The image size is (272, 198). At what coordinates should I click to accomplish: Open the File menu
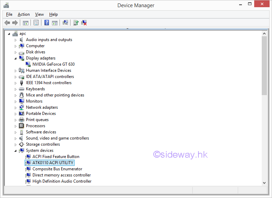click(9, 14)
